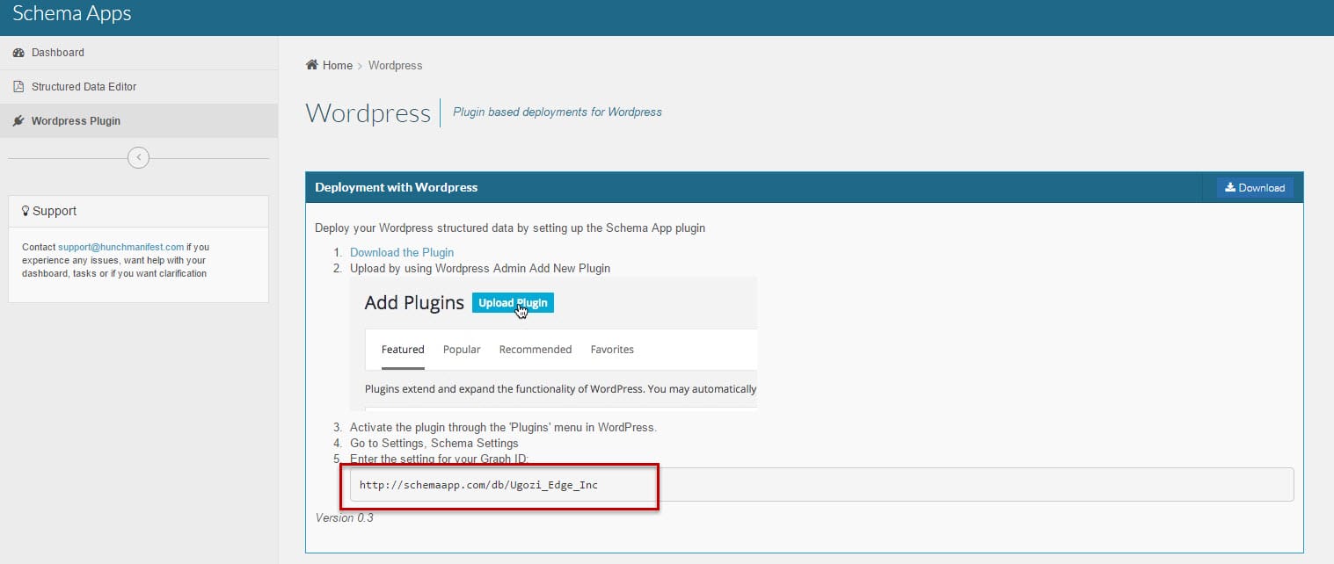Collapse the sidebar with the chevron circle
Image resolution: width=1334 pixels, height=564 pixels.
[x=138, y=158]
